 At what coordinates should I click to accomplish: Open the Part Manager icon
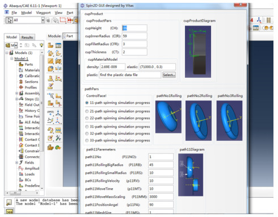(58, 45)
